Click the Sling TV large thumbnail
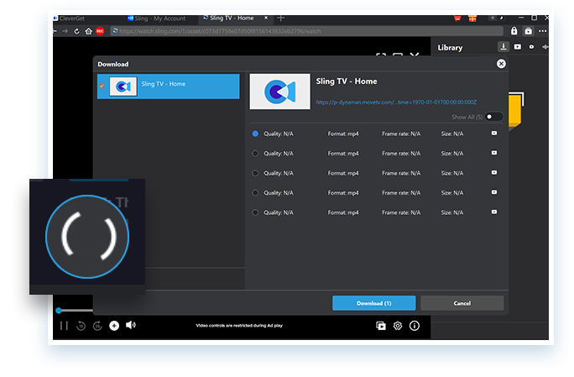This screenshot has height=377, width=574. click(x=279, y=92)
